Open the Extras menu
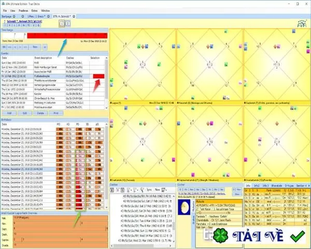Screen dimensions: 311x249 (34, 11)
